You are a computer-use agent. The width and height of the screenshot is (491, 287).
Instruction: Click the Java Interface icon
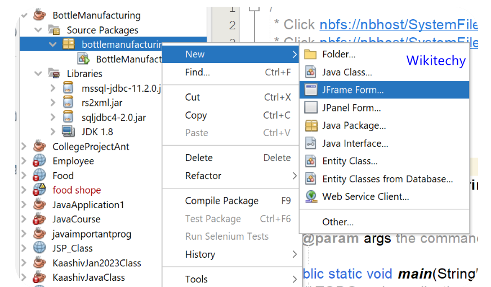pos(311,143)
